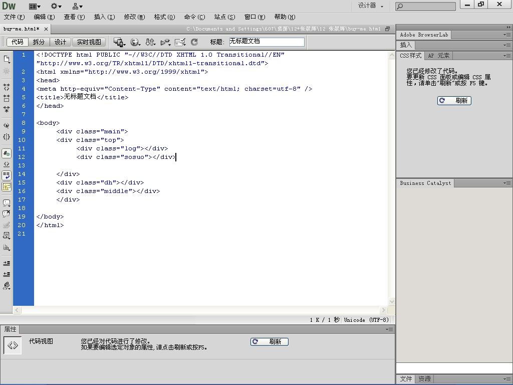Open 属性 panel options menu
Viewport: 513px width, 385px height.
pos(389,329)
